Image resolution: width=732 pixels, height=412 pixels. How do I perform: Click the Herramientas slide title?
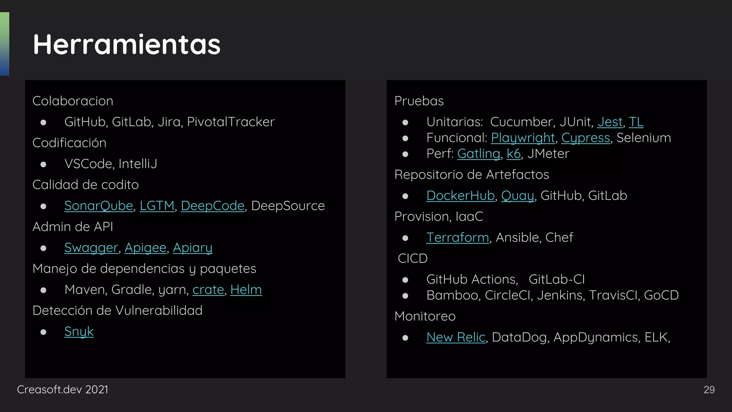(127, 44)
